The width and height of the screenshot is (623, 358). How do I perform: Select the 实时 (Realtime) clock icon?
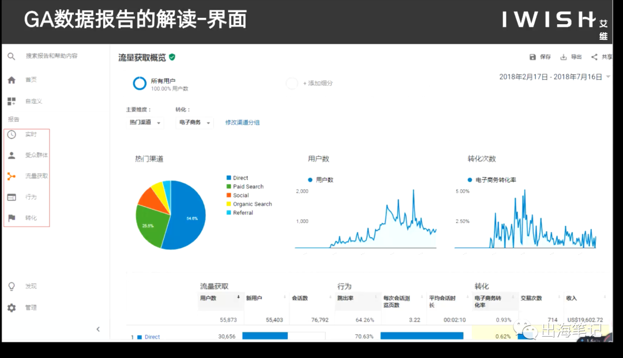pyautogui.click(x=12, y=134)
